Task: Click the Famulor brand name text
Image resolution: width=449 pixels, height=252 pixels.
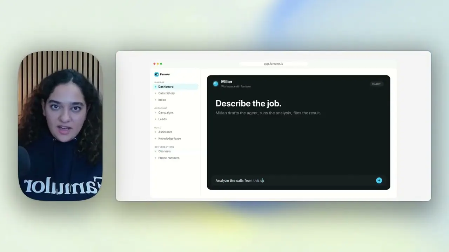Action: (165, 74)
